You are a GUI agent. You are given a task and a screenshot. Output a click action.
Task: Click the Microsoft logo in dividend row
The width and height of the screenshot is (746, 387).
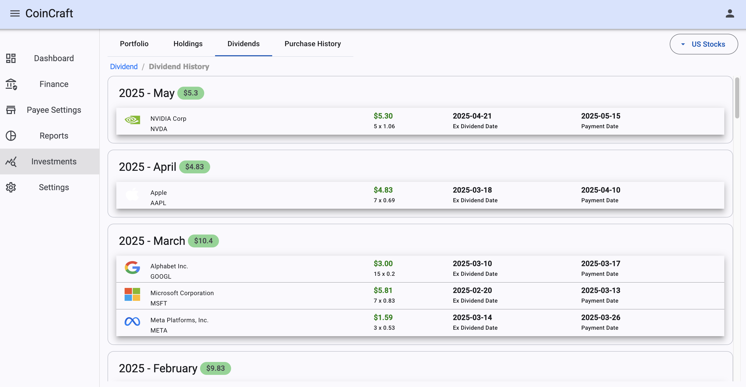coord(132,294)
